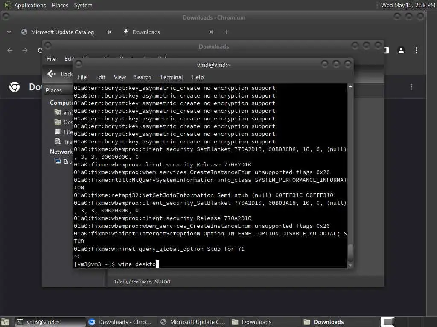Viewport: 437px width, 327px height.
Task: Go forward in Chromium browser
Action: 25,50
